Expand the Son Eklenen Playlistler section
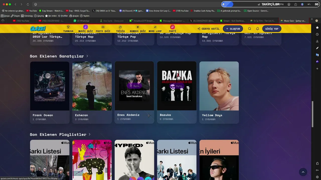The height and width of the screenshot is (180, 321). click(x=60, y=134)
